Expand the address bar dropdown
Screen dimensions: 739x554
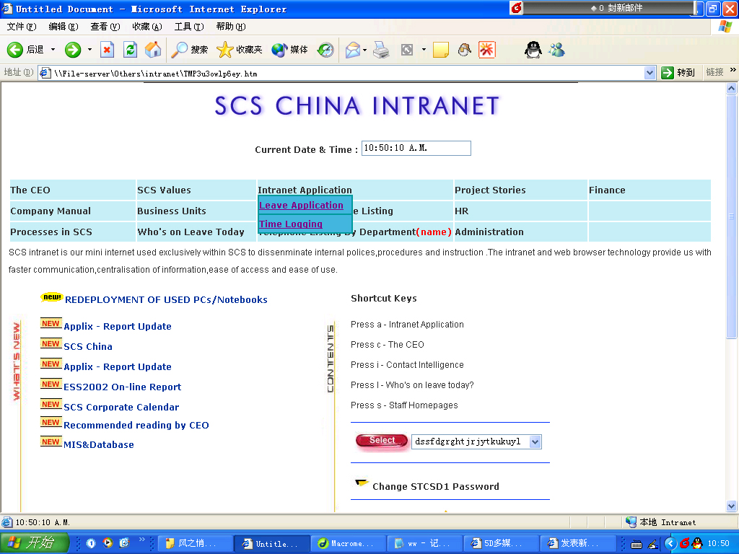[x=649, y=73]
